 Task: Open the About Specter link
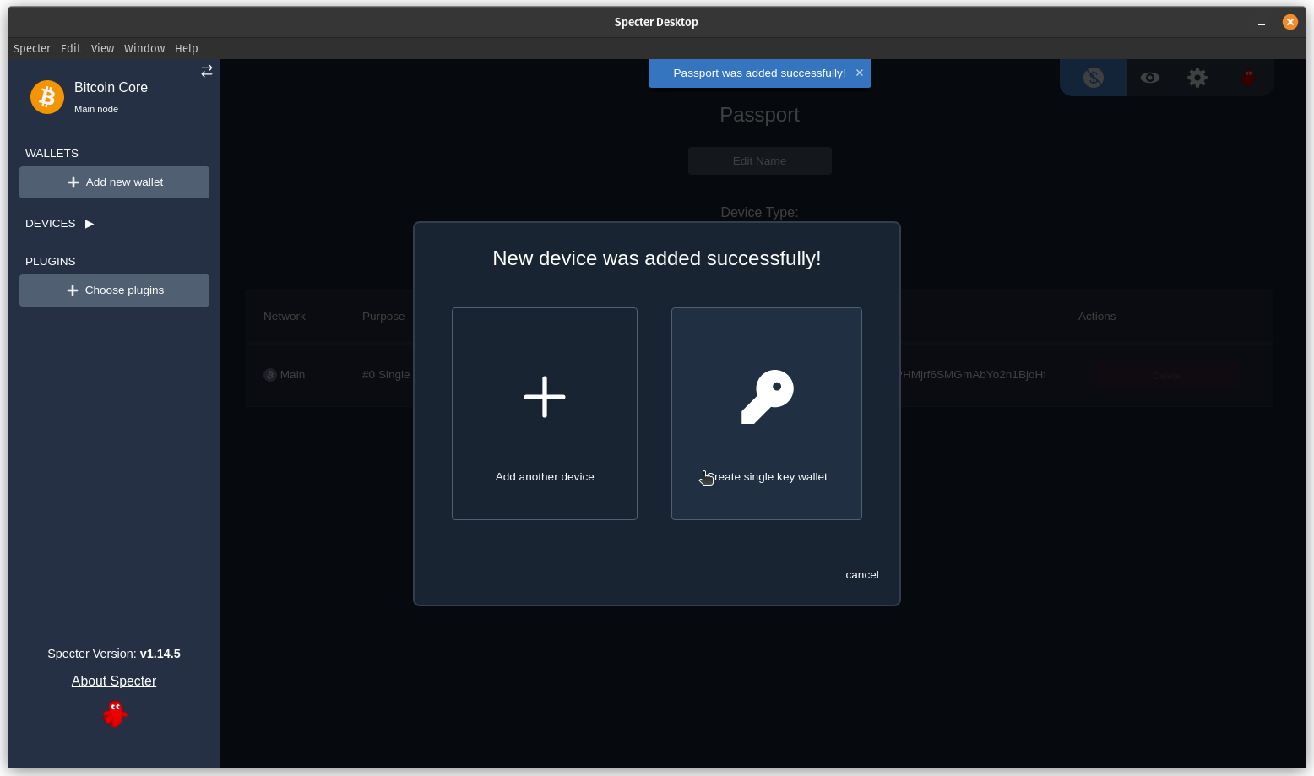pos(114,681)
